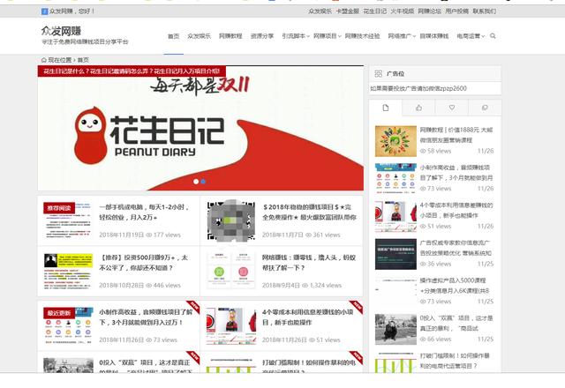Screen dimensions: 565x388
Task: Click the 58 views count in sidebar
Action: point(435,151)
